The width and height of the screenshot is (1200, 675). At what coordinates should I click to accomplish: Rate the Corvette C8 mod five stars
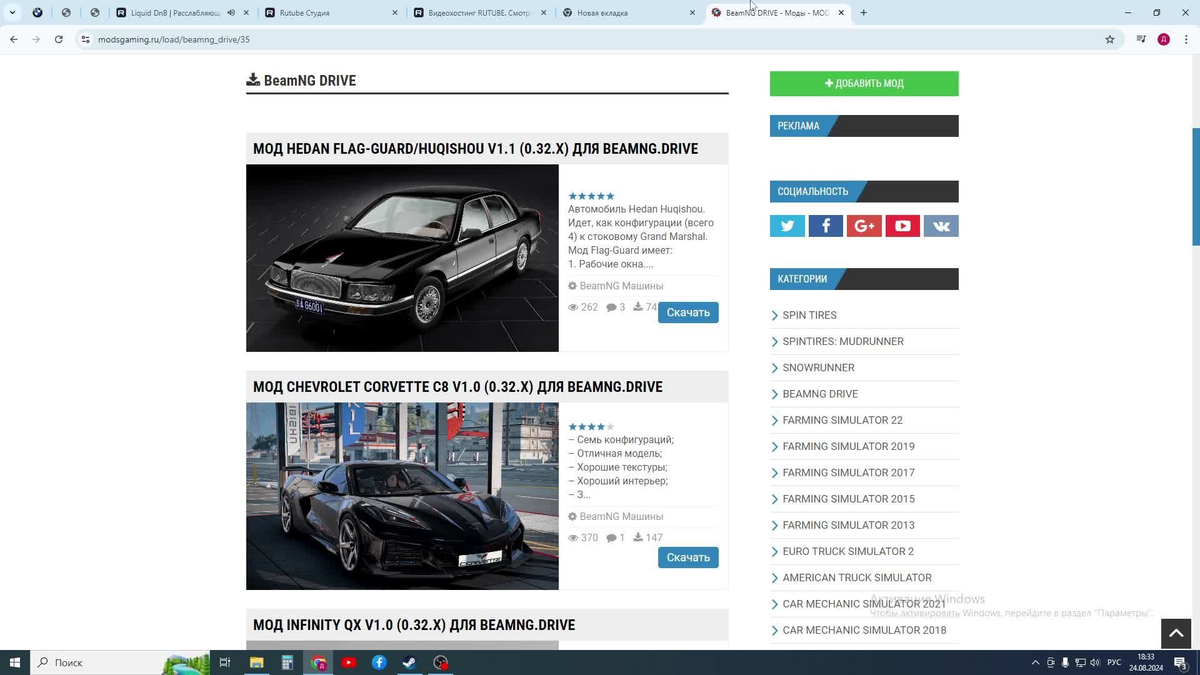coord(611,427)
